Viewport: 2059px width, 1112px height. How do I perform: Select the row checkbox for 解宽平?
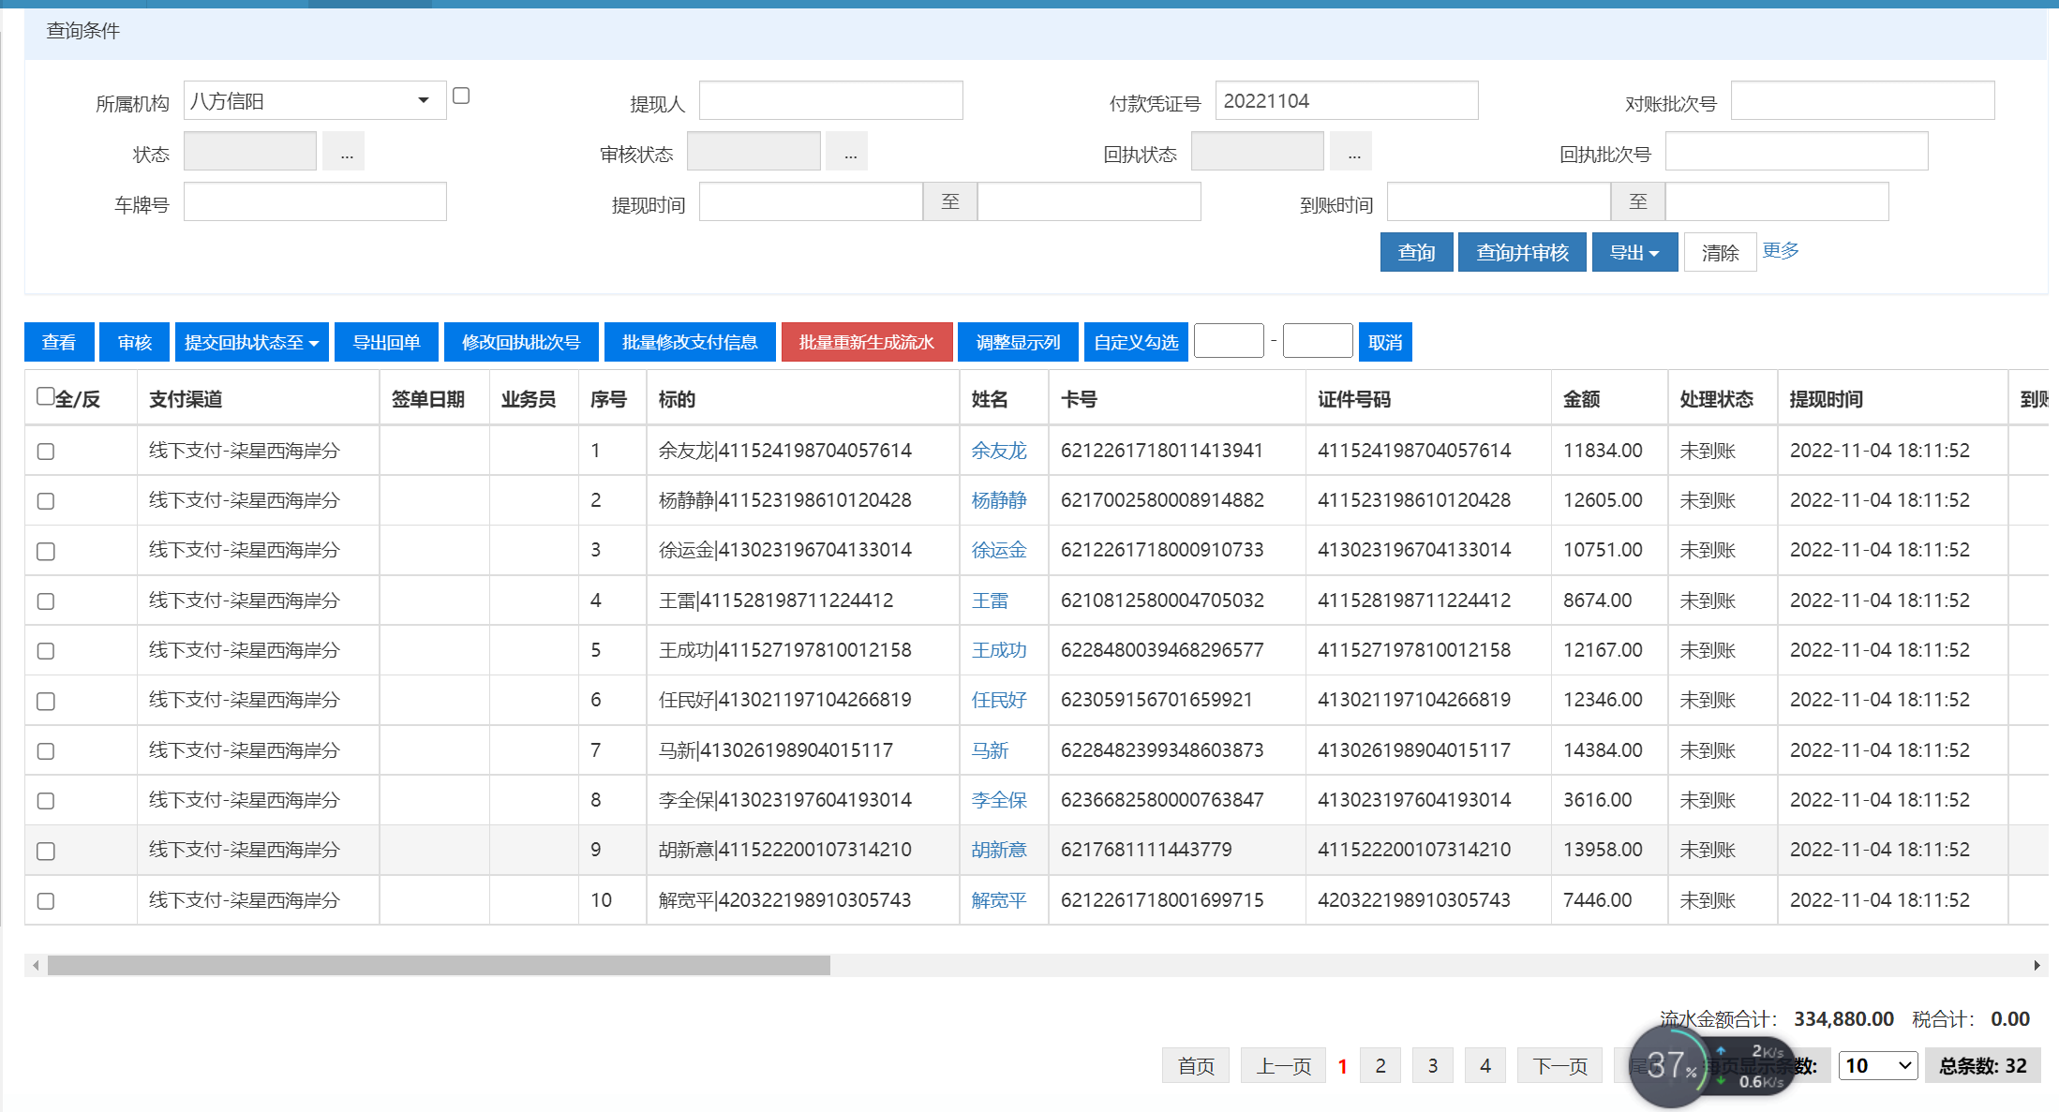[45, 901]
